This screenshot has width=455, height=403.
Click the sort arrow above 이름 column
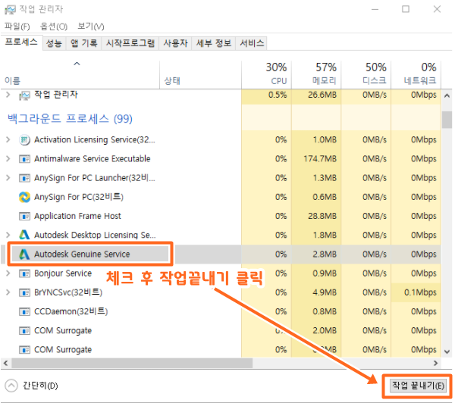point(77,64)
